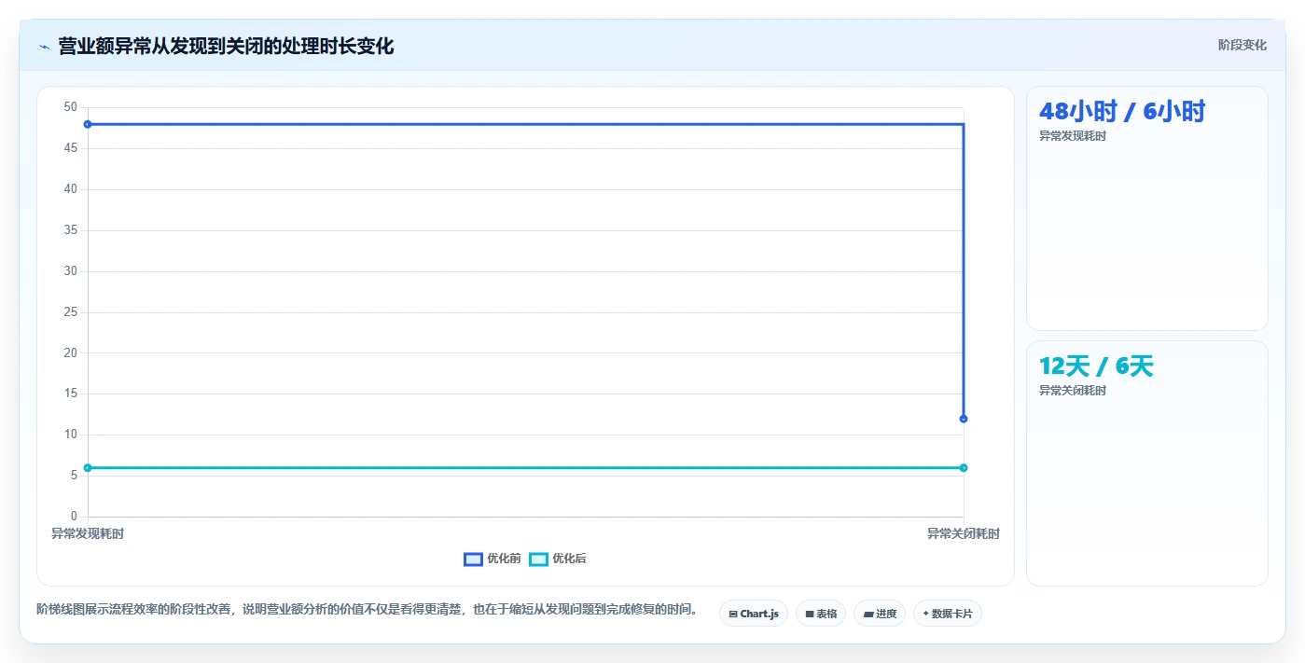Click the description text starting with 阶梯线图展示
Viewport: 1305px width, 663px height.
tap(368, 610)
